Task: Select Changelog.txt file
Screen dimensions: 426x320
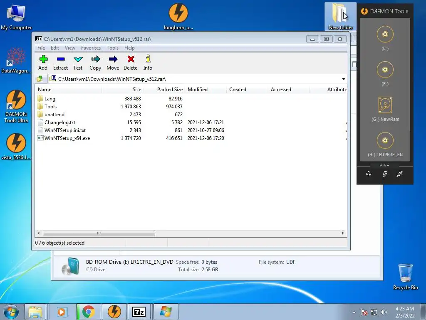Action: pos(191,122)
